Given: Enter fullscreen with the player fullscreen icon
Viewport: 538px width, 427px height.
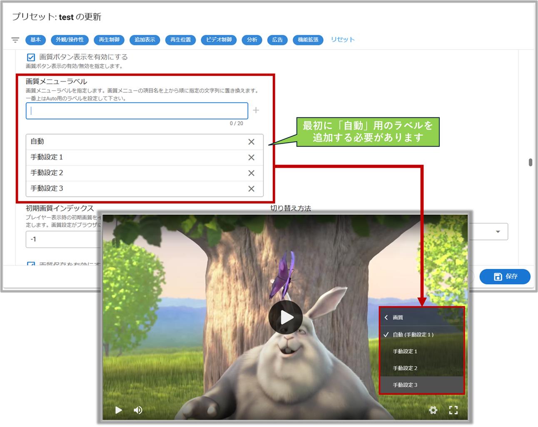Looking at the screenshot, I should [x=453, y=410].
